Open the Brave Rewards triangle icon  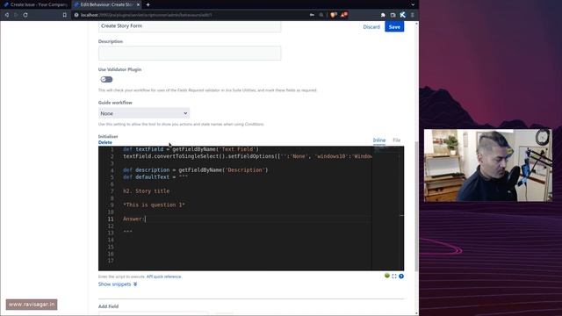pyautogui.click(x=344, y=15)
